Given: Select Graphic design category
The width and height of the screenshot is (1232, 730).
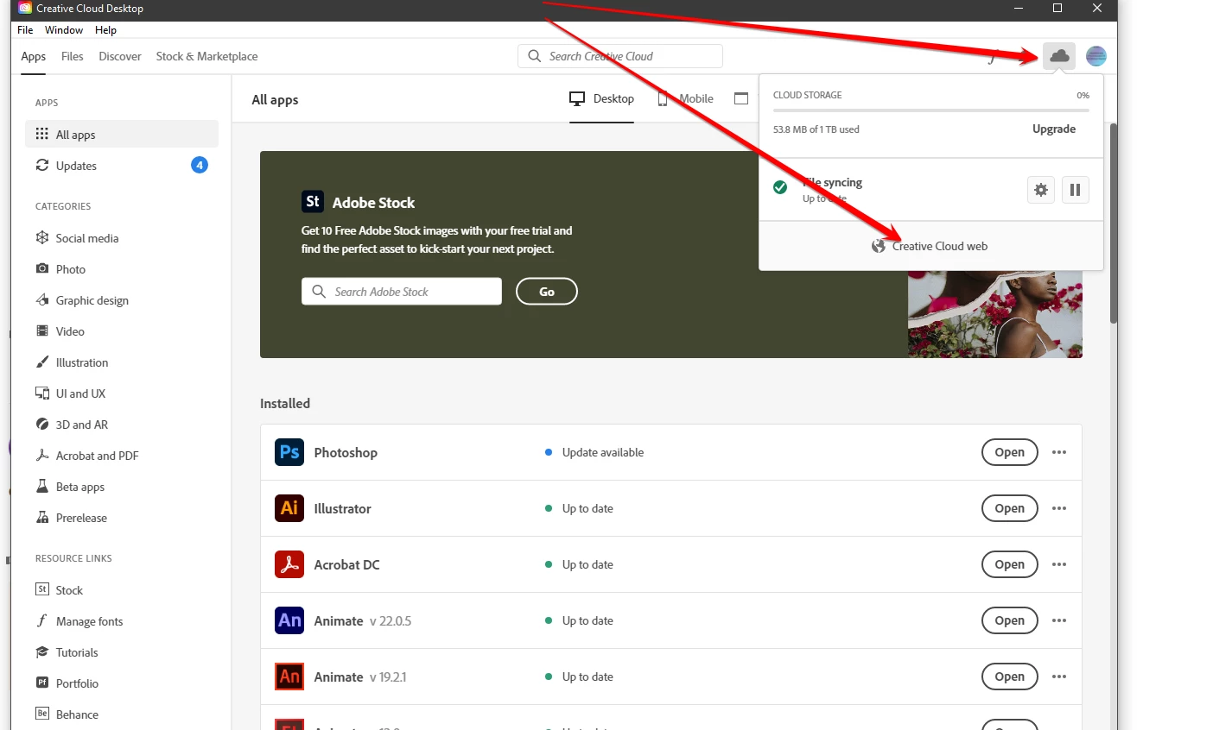Looking at the screenshot, I should [x=122, y=300].
